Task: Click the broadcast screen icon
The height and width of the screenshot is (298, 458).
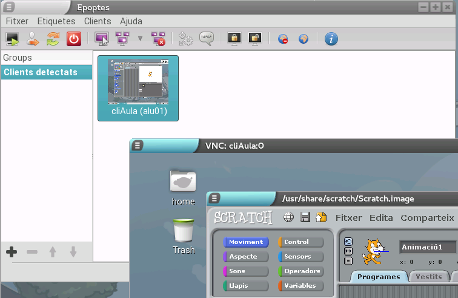Action: pyautogui.click(x=122, y=39)
